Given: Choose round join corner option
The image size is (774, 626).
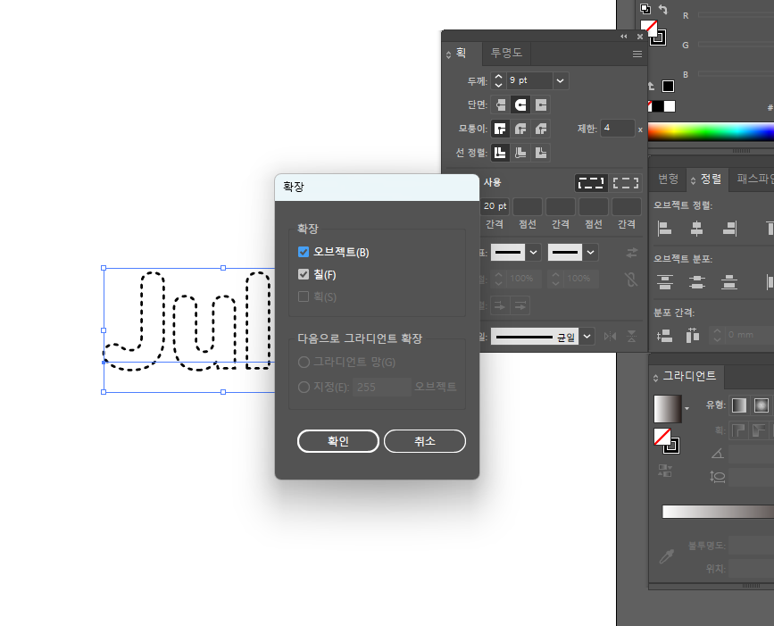Looking at the screenshot, I should pos(520,129).
